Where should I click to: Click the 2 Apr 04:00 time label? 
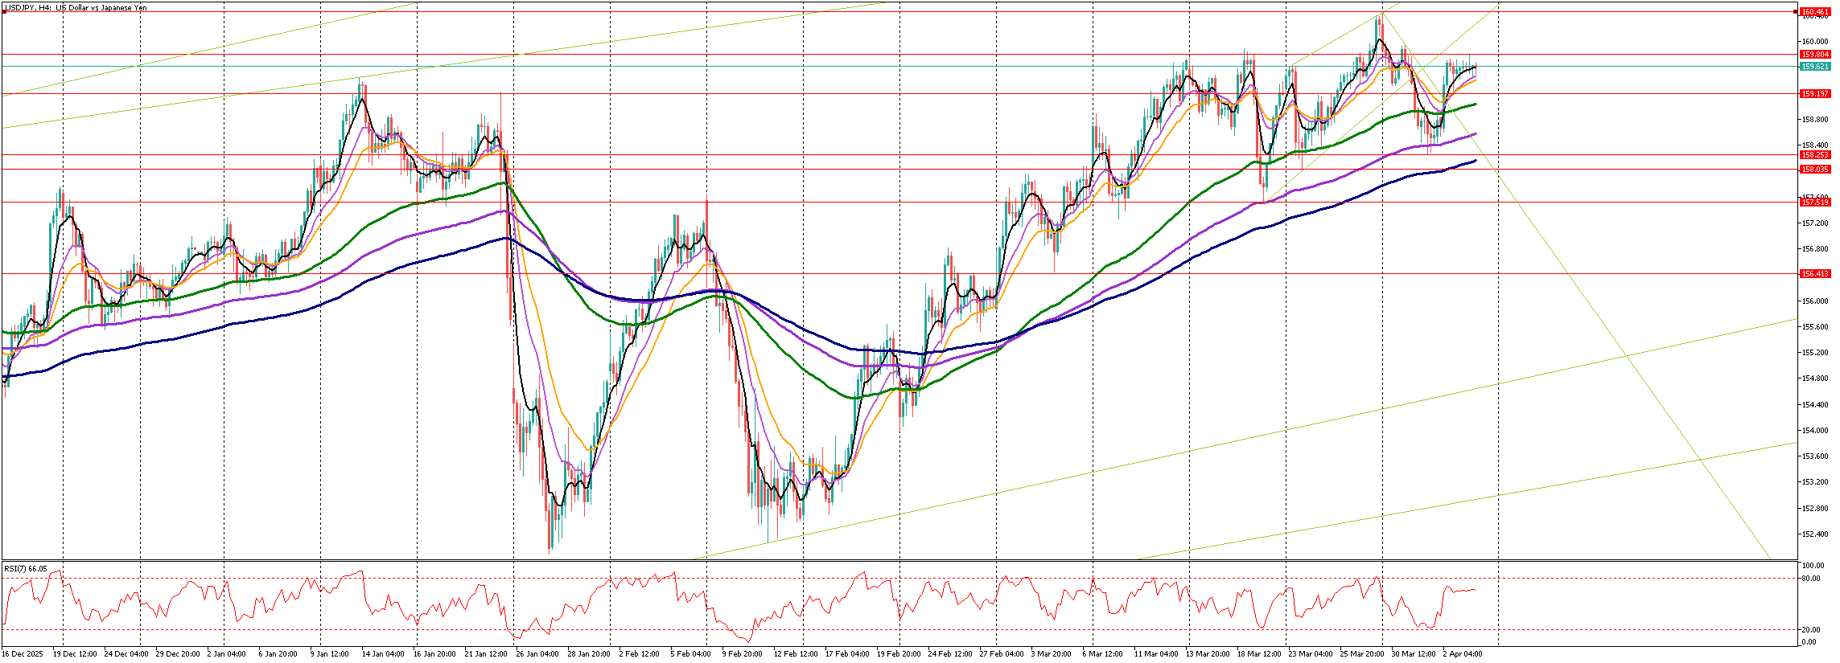1463,654
